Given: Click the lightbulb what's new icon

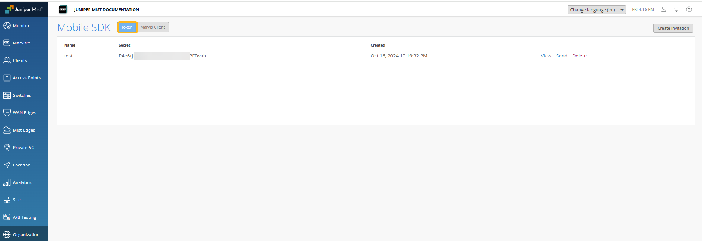Looking at the screenshot, I should pyautogui.click(x=676, y=10).
